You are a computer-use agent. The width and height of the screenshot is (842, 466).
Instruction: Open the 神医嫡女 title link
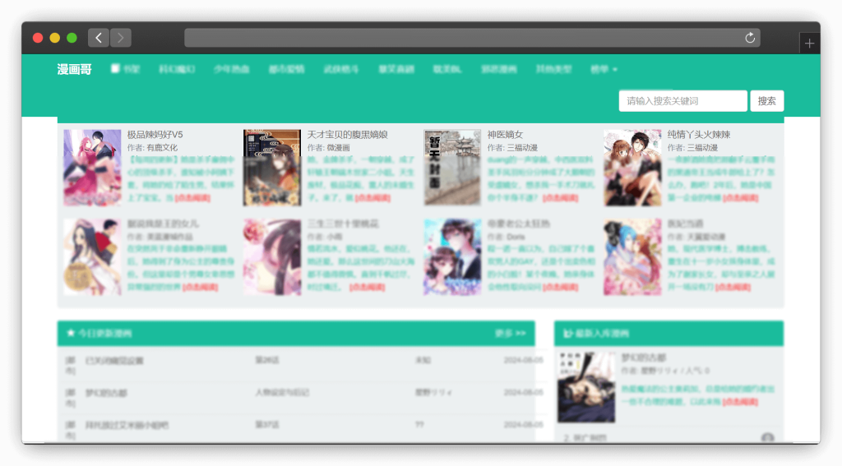point(506,135)
